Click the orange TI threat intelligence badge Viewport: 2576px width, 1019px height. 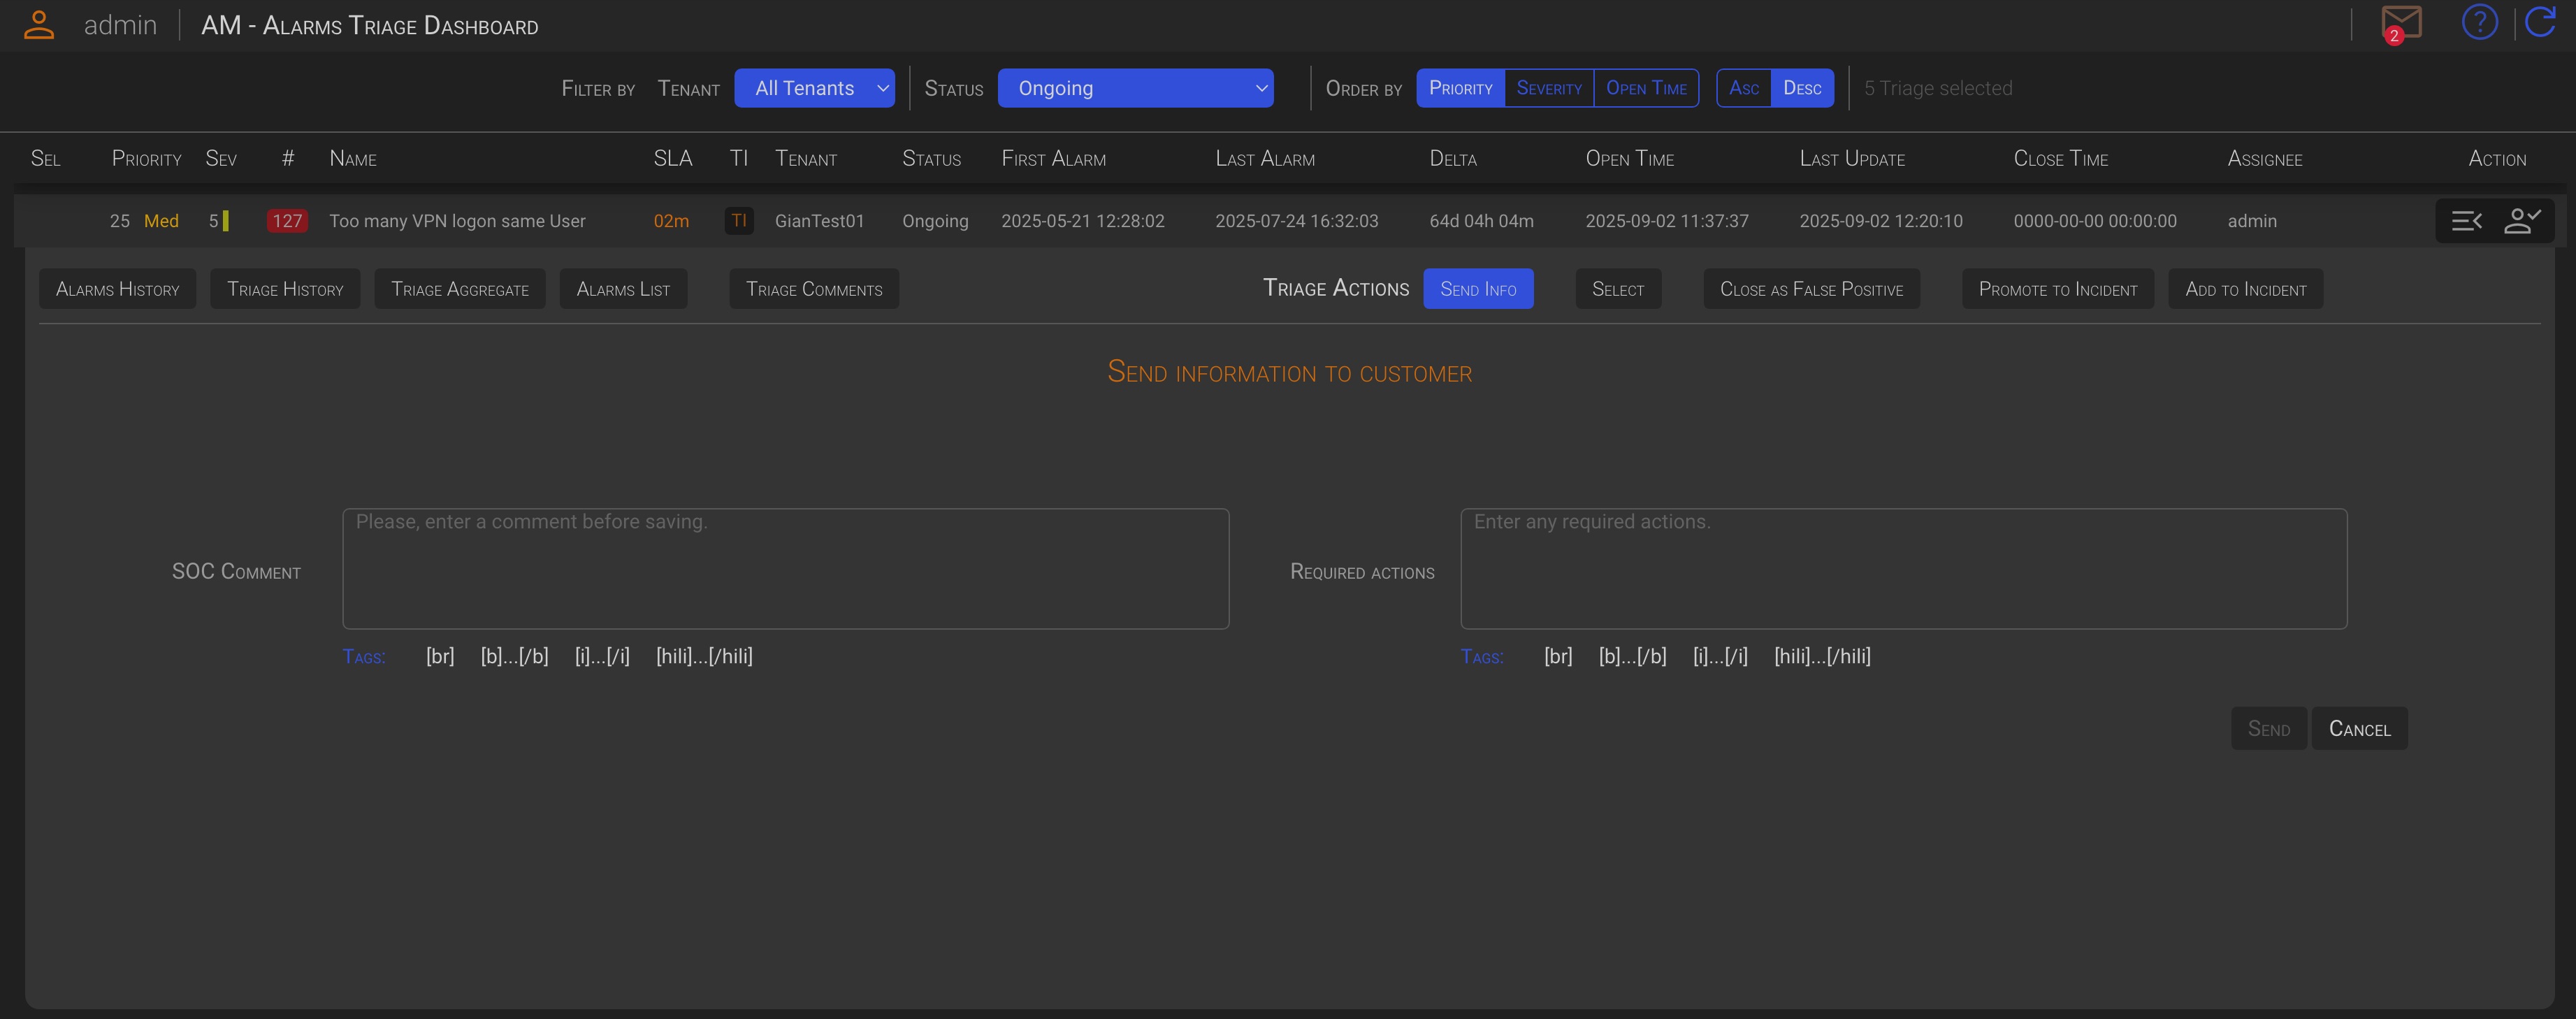coord(739,221)
